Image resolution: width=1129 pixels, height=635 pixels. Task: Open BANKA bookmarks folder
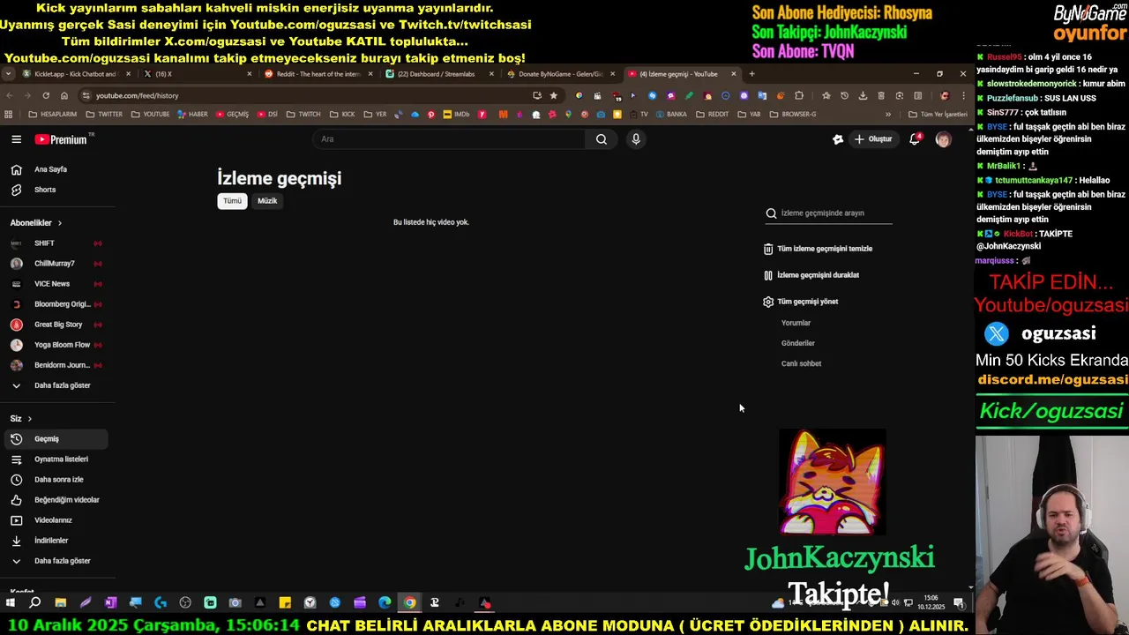click(x=670, y=115)
